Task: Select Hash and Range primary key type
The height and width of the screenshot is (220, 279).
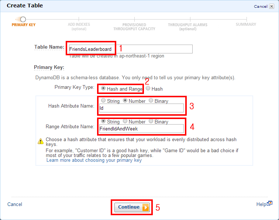Action: point(104,89)
